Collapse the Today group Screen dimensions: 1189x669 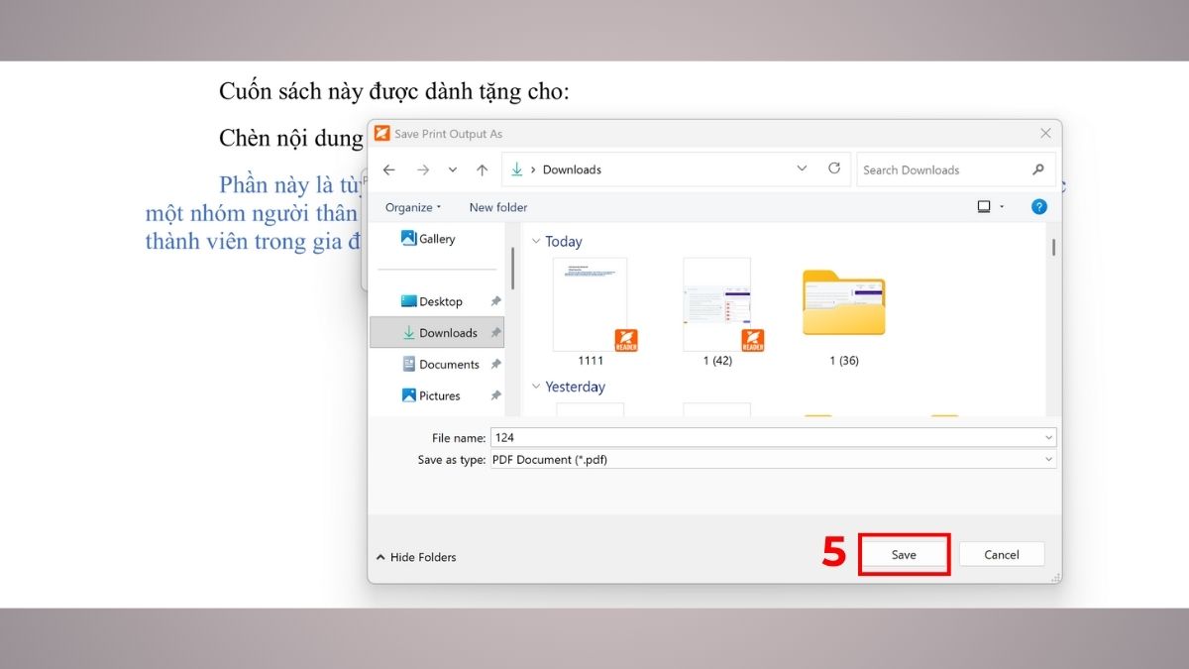(x=536, y=241)
